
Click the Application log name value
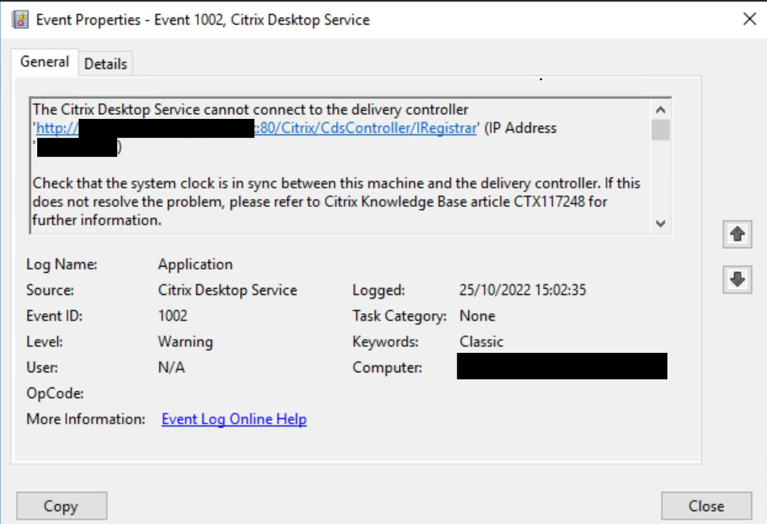(195, 264)
